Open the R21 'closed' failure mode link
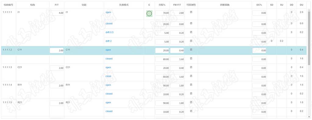Screen dimensions: 312x120 click(109, 111)
